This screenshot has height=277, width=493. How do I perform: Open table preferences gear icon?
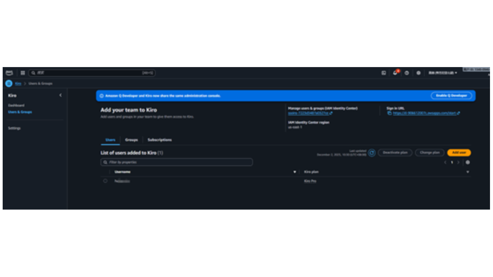coord(468,162)
